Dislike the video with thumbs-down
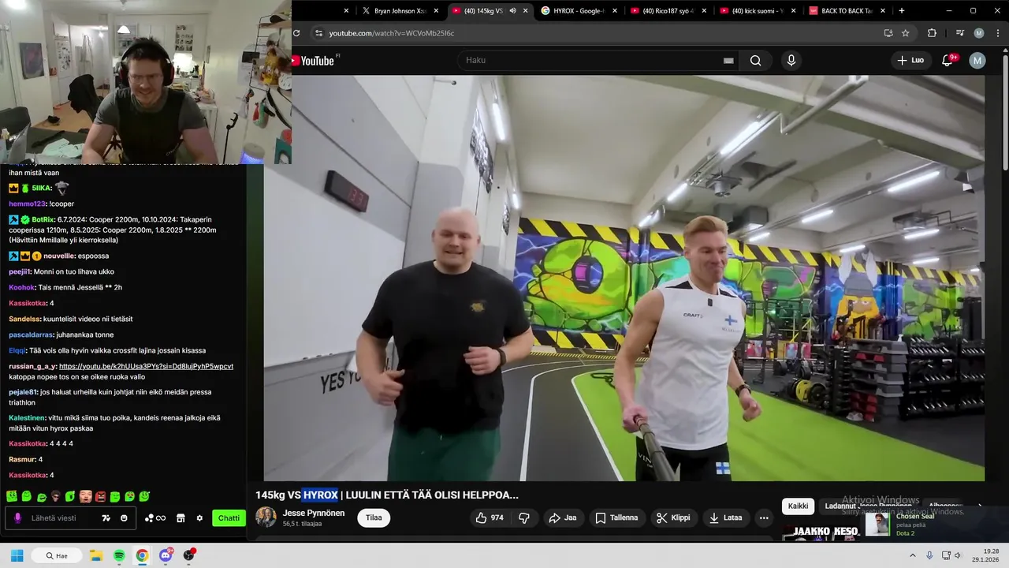 [524, 518]
